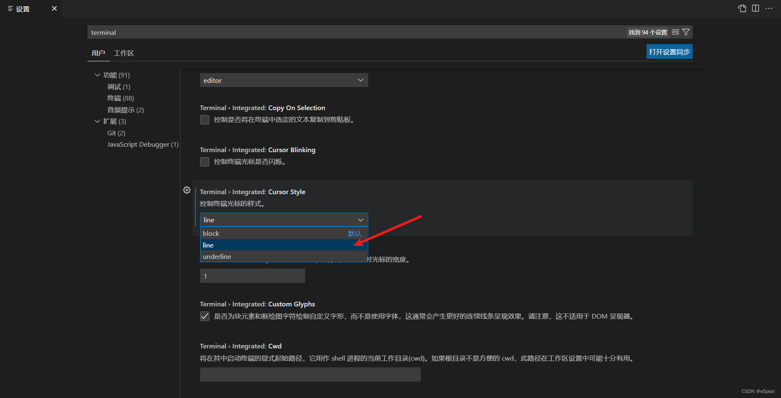Close the 设置 tab
The width and height of the screenshot is (781, 398).
(54, 8)
